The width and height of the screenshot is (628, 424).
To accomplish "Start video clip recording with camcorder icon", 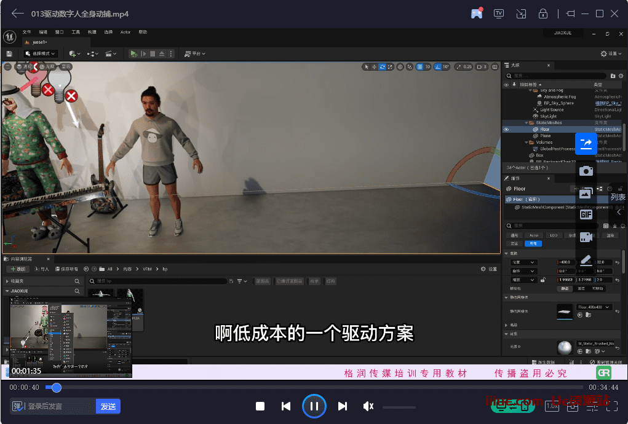I will 586,237.
